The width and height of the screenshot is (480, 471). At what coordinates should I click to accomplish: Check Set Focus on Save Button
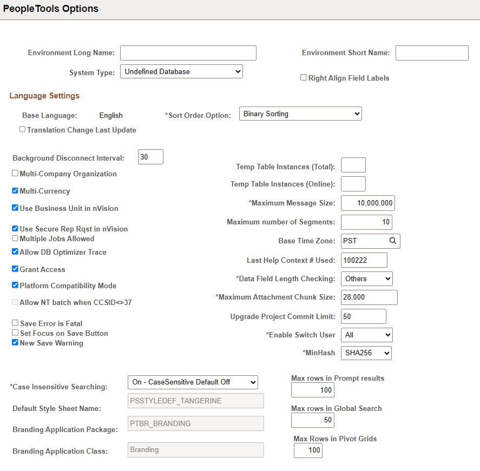[15, 333]
